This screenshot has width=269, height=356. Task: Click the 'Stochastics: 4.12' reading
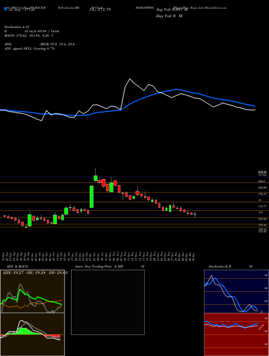[x=17, y=27]
